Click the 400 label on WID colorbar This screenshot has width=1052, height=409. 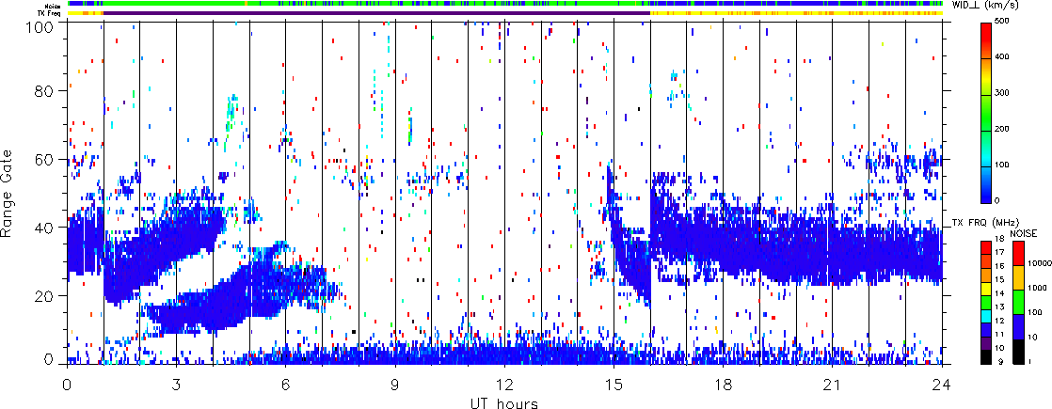coord(1004,58)
